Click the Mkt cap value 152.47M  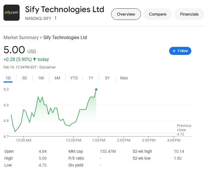108,151
